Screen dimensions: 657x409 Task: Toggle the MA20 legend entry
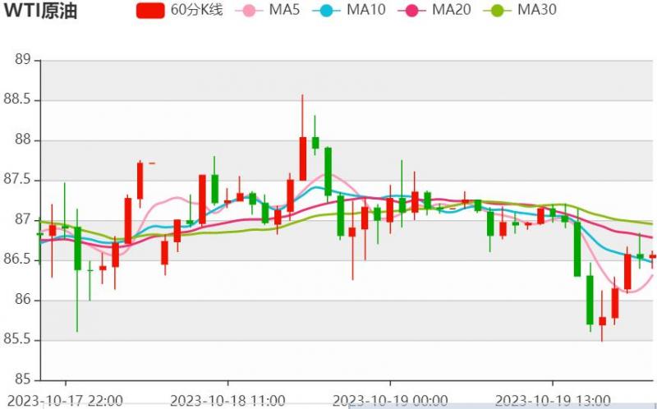click(x=434, y=10)
